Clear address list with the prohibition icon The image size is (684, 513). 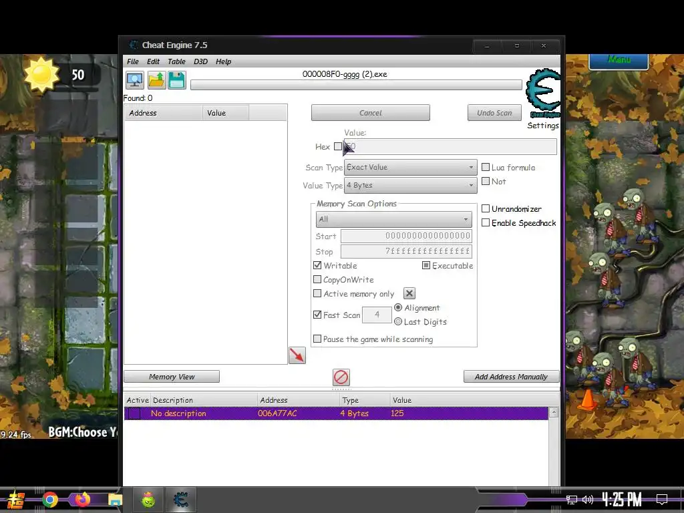pyautogui.click(x=341, y=377)
